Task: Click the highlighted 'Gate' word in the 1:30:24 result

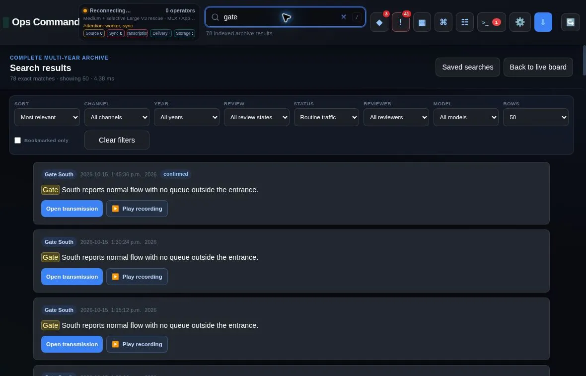Action: click(x=51, y=257)
